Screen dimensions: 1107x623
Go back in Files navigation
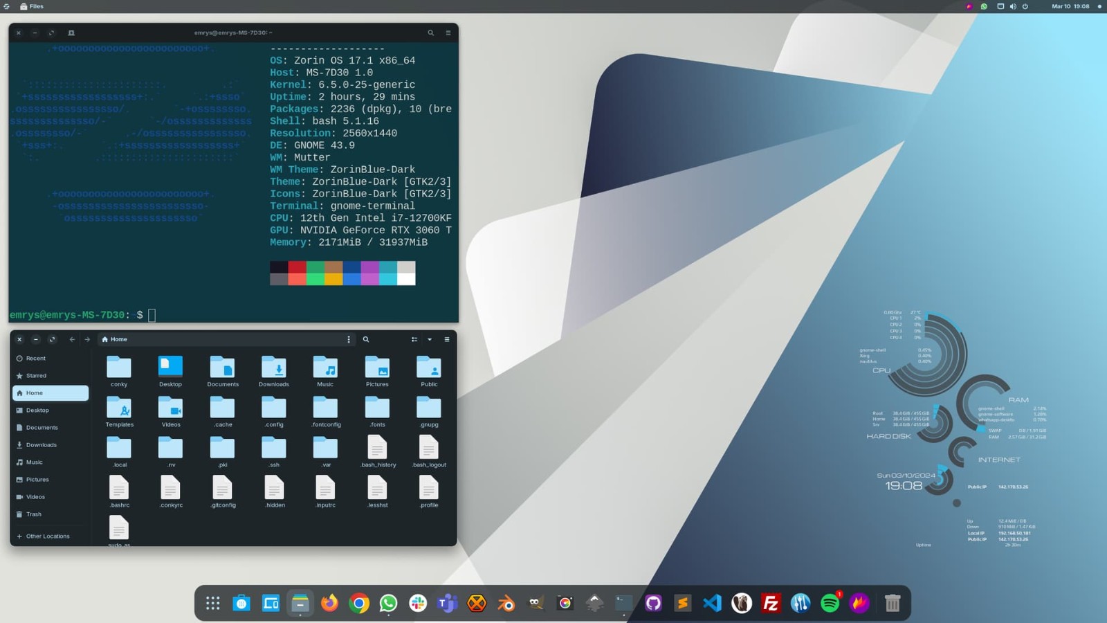pyautogui.click(x=72, y=339)
